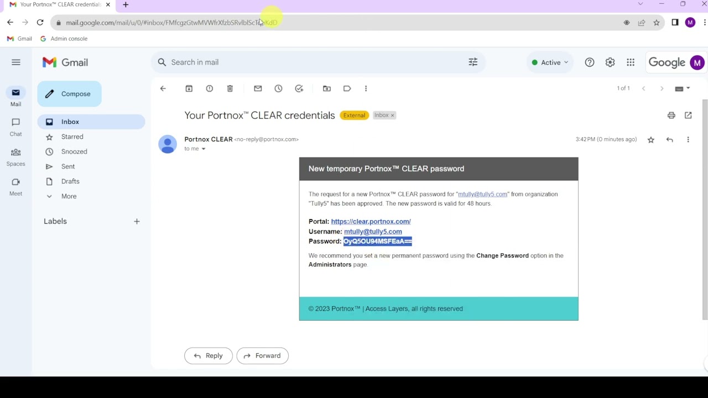Viewport: 708px width, 398px height.
Task: Open Gmail support help icon
Action: (590, 62)
